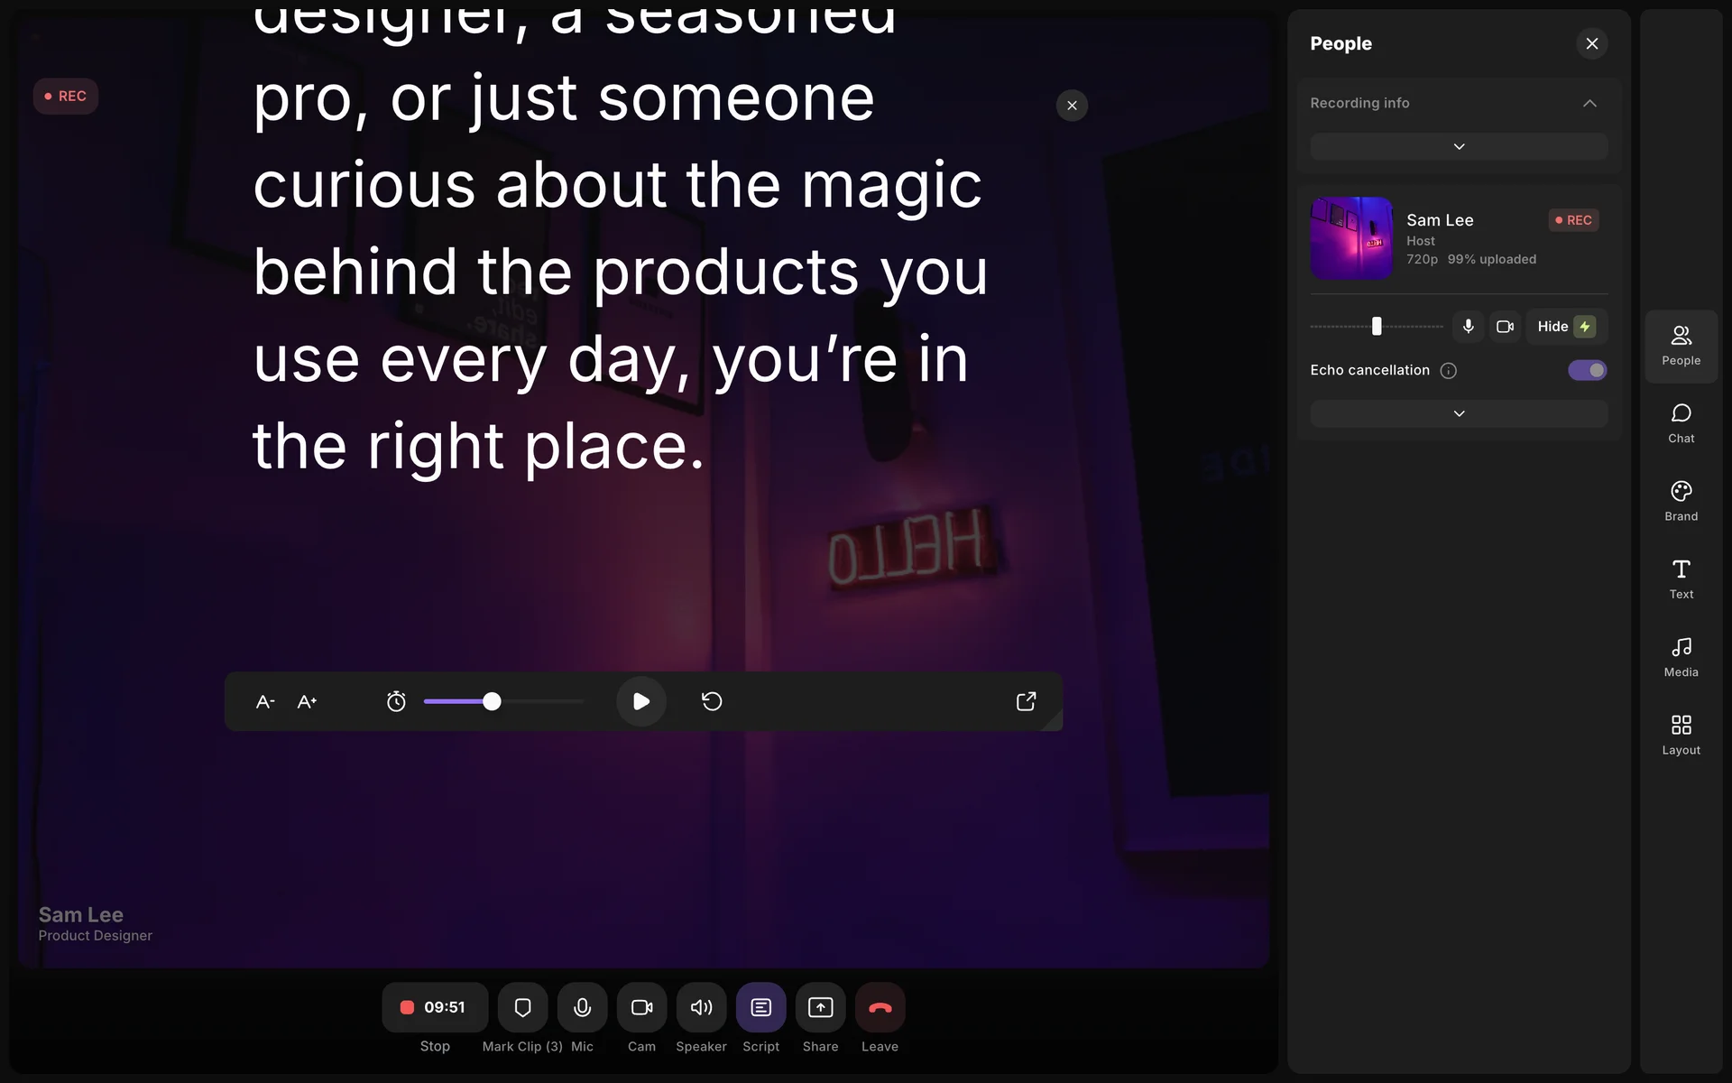
Task: Reset teleprompter scroll to start
Action: coord(712,701)
